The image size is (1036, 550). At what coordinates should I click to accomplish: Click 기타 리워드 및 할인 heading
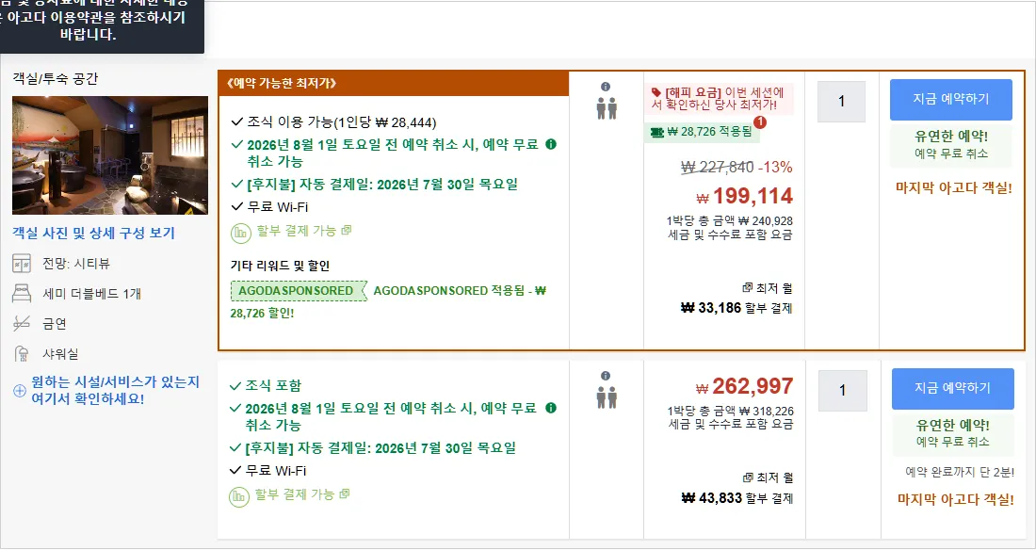pyautogui.click(x=280, y=266)
